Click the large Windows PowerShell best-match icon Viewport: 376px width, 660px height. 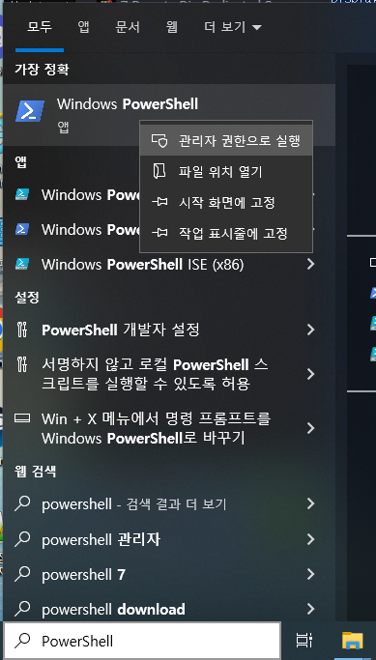click(x=30, y=111)
